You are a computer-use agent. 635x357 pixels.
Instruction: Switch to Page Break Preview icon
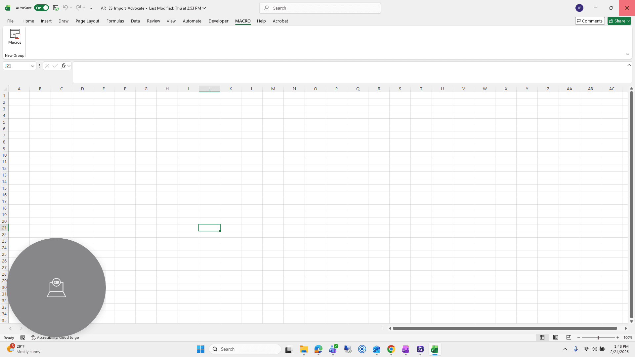click(x=569, y=337)
